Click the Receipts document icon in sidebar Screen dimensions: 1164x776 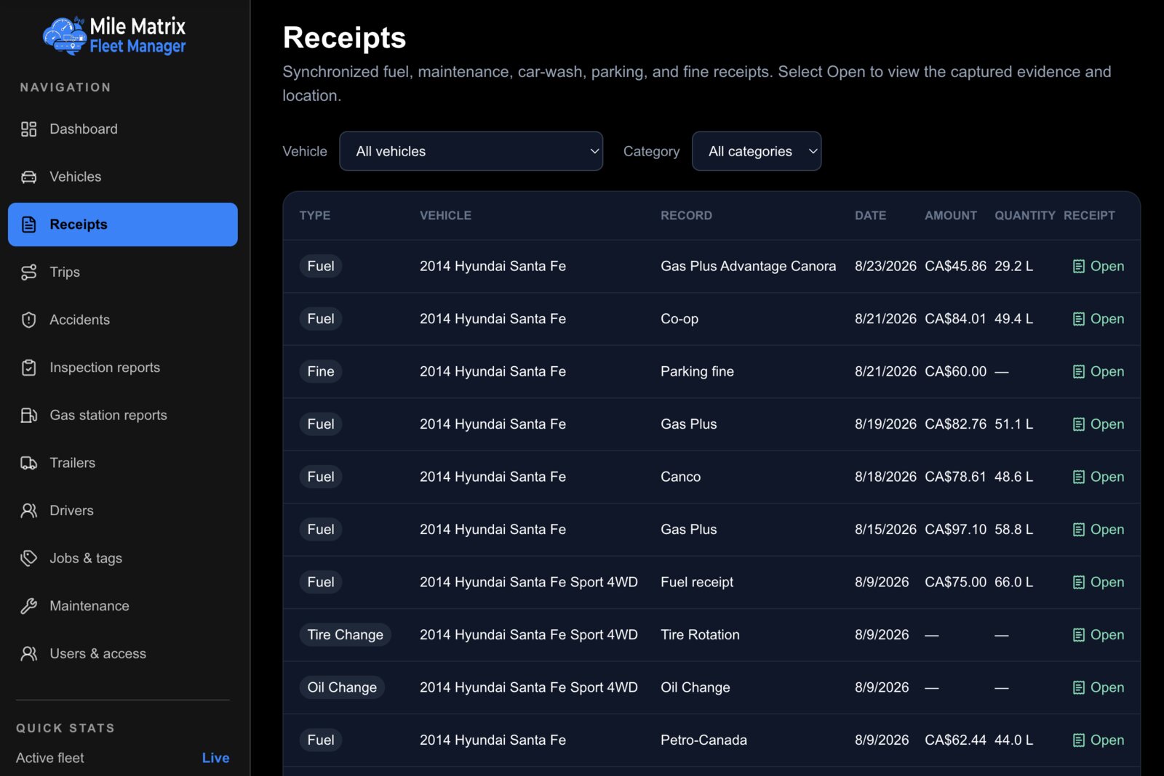(28, 225)
